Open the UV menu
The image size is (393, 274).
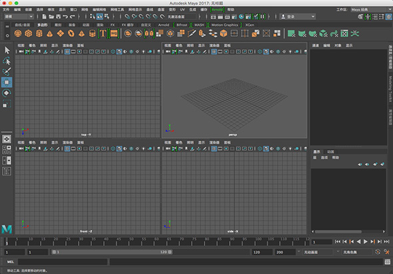(x=183, y=9)
